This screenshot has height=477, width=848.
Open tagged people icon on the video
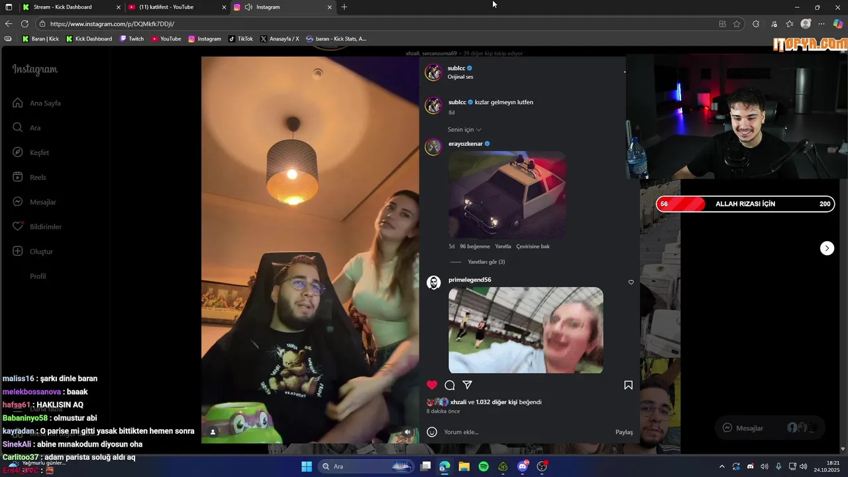point(213,432)
